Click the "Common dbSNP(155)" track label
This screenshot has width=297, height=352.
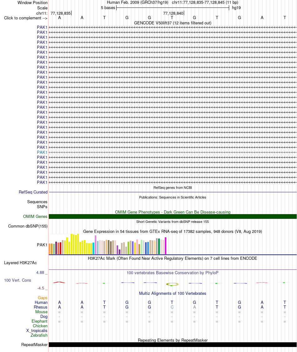[x=28, y=226]
